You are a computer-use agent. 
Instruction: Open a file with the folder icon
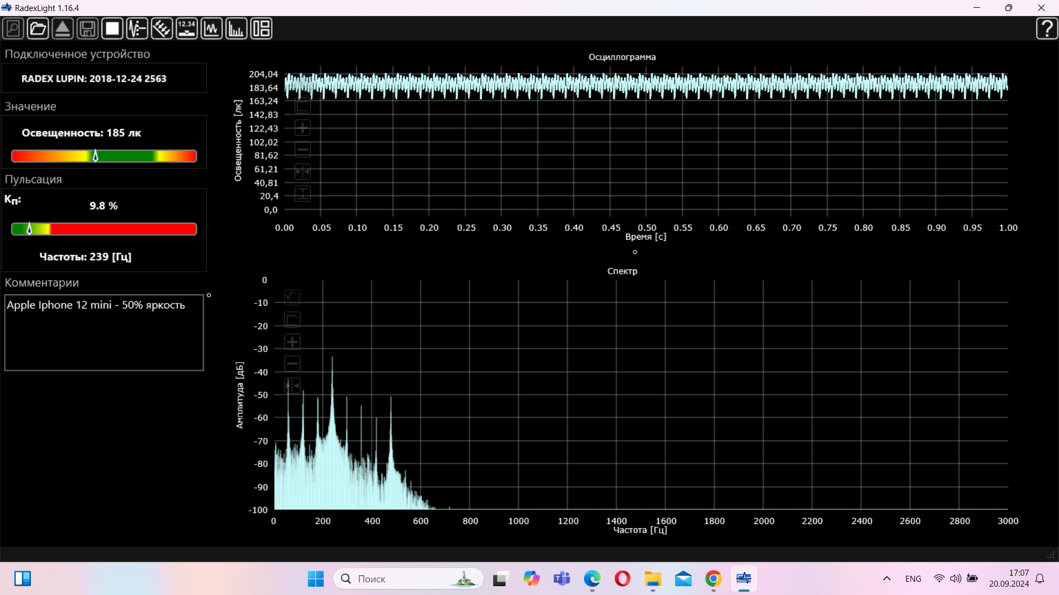point(38,29)
